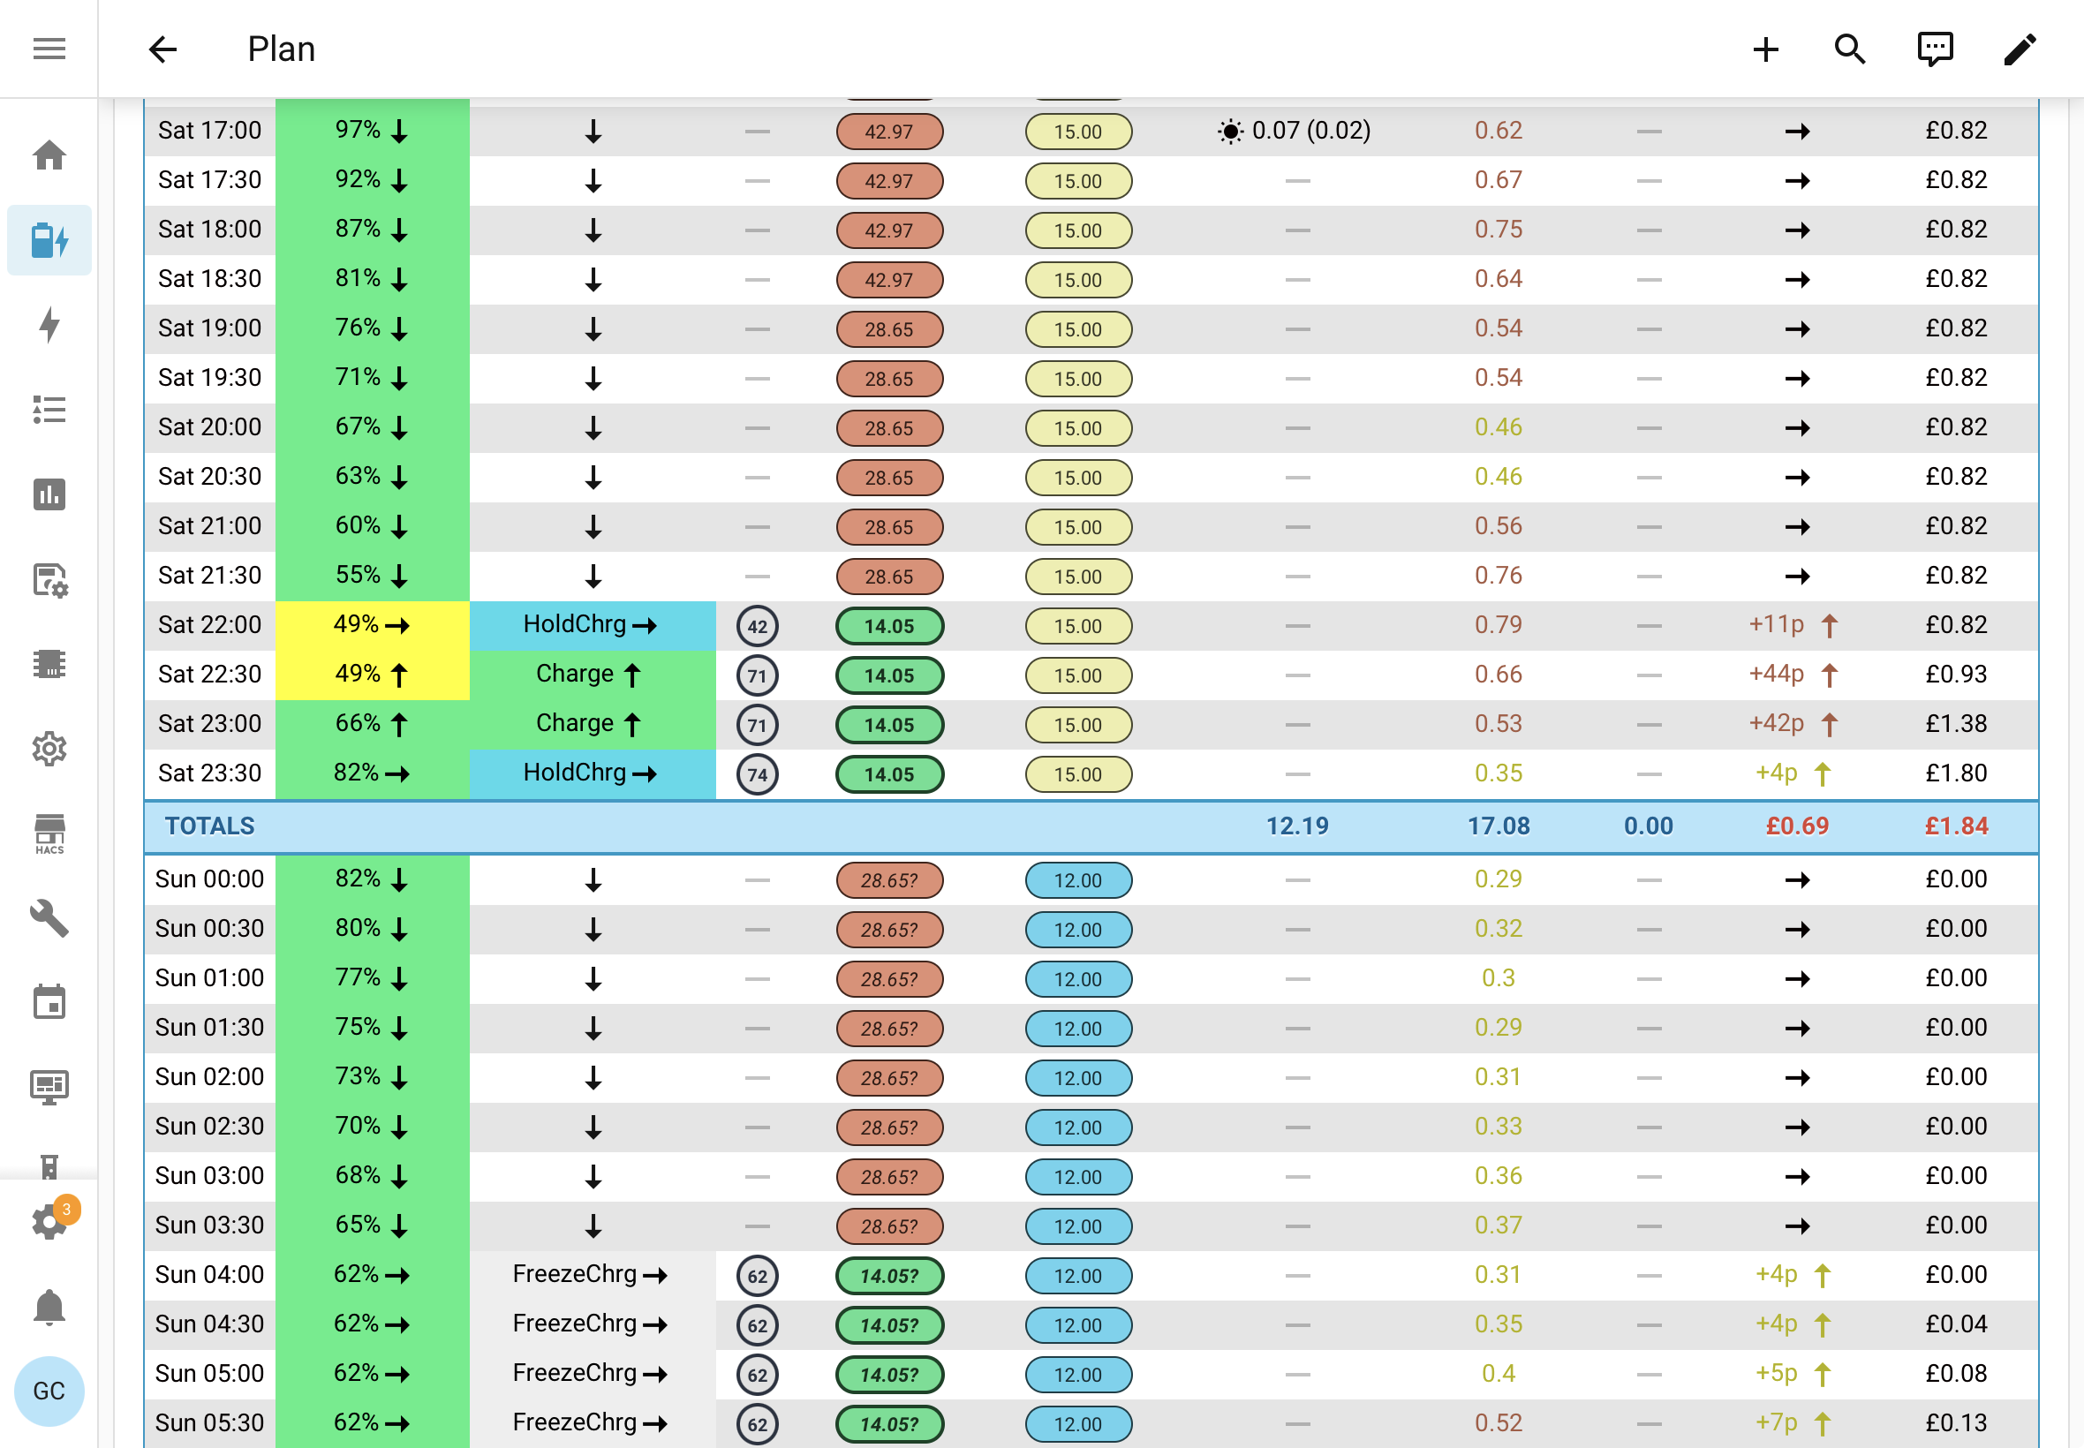The image size is (2084, 1448).
Task: Click the totals PV value 12.19
Action: (x=1297, y=826)
